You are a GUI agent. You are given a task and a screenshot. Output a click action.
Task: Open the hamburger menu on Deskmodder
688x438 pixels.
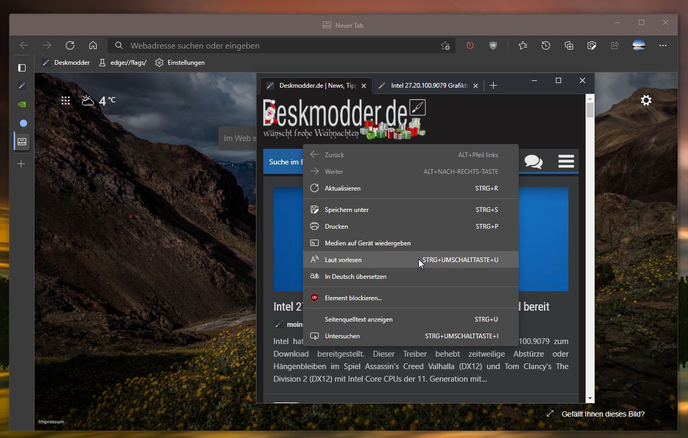pyautogui.click(x=566, y=161)
